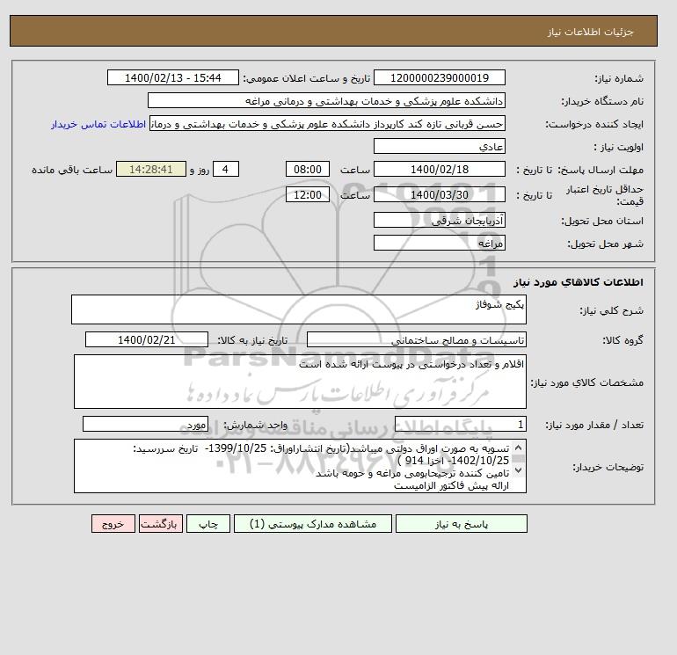
Task: Click the goods group field تاسیسات و مصالح ساختمانی
Action: tap(416, 339)
